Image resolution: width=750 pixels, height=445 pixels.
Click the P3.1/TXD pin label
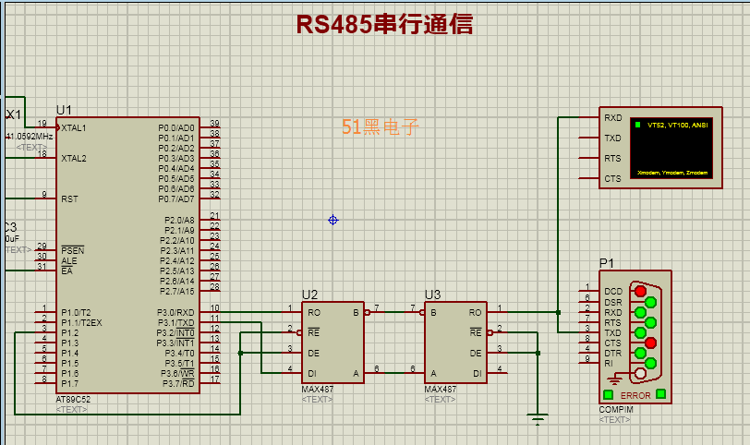pyautogui.click(x=176, y=322)
